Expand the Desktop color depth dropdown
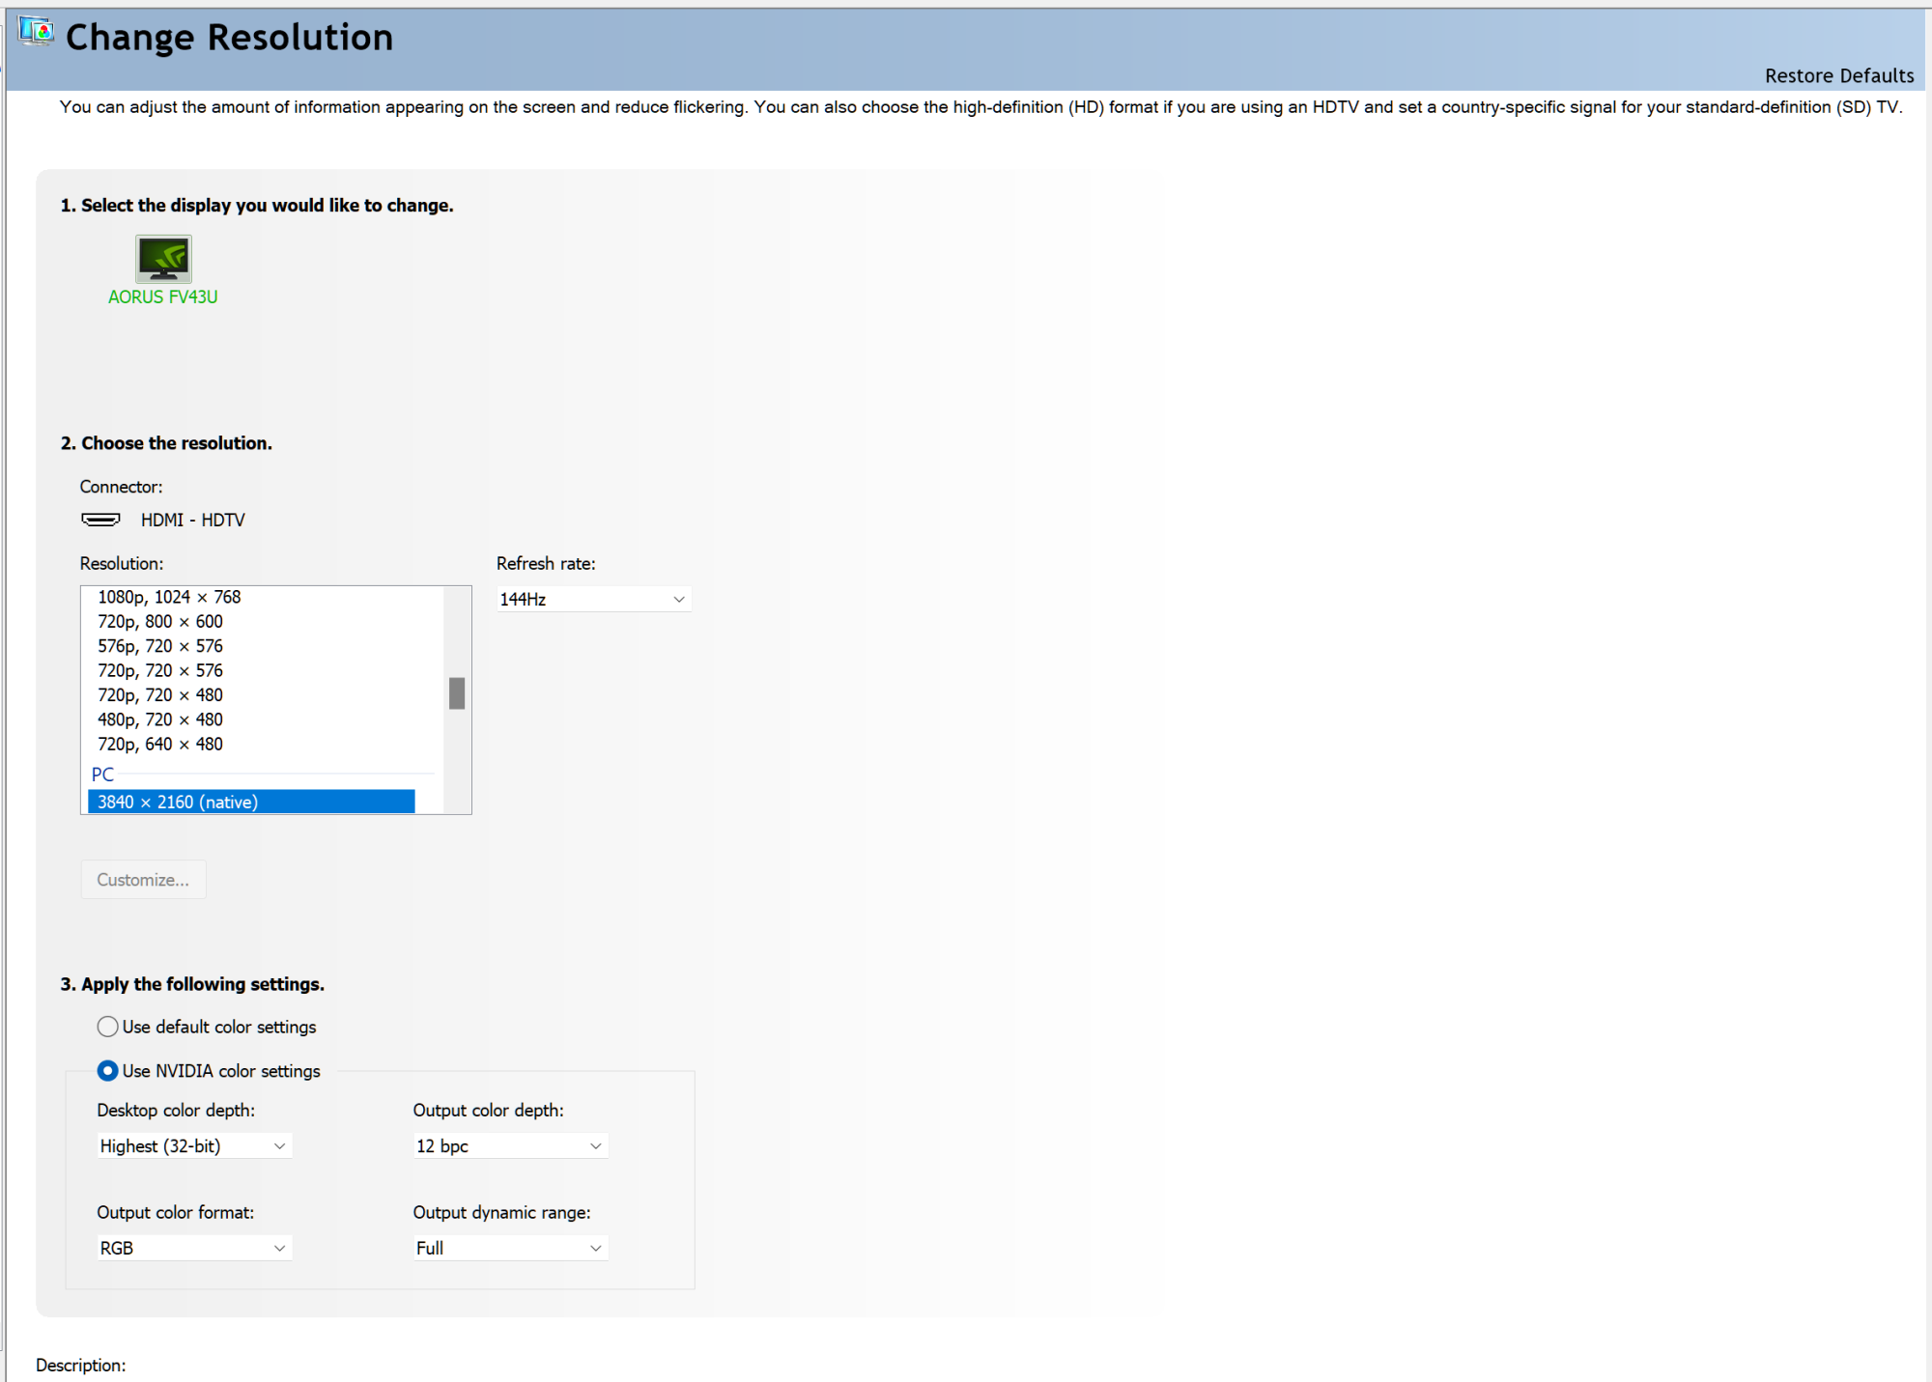 (193, 1146)
